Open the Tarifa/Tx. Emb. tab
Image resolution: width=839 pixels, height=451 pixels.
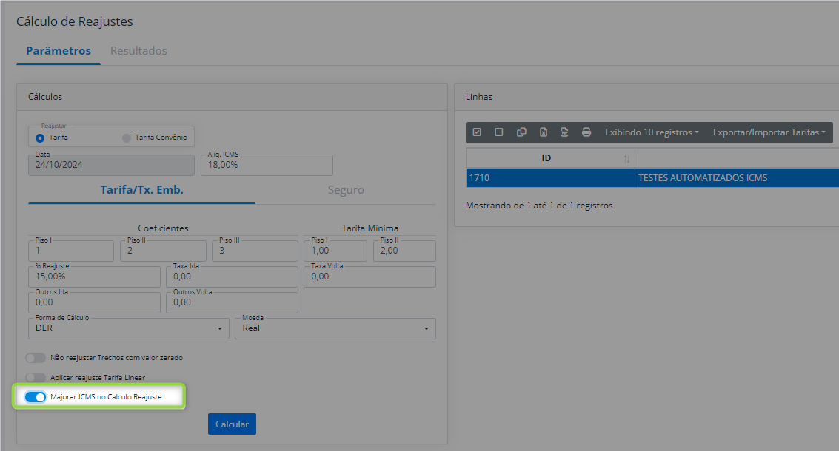[x=141, y=190]
